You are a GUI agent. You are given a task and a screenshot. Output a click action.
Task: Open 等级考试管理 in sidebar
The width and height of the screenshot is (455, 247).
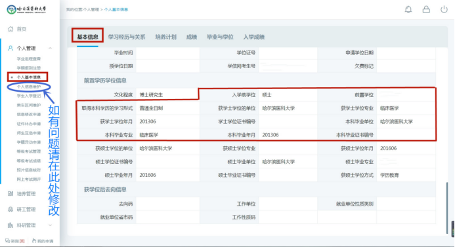pyautogui.click(x=29, y=151)
